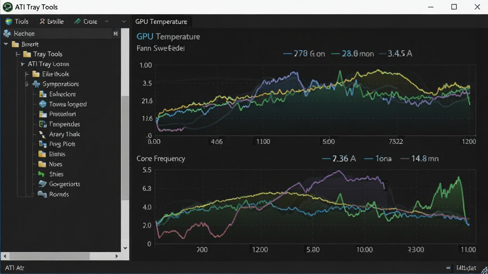
Task: Click the Fenpeptdes item icon
Action: click(42, 124)
